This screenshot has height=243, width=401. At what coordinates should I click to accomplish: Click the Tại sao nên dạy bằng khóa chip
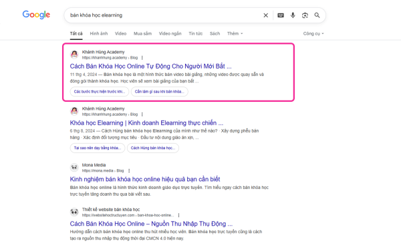coord(98,148)
